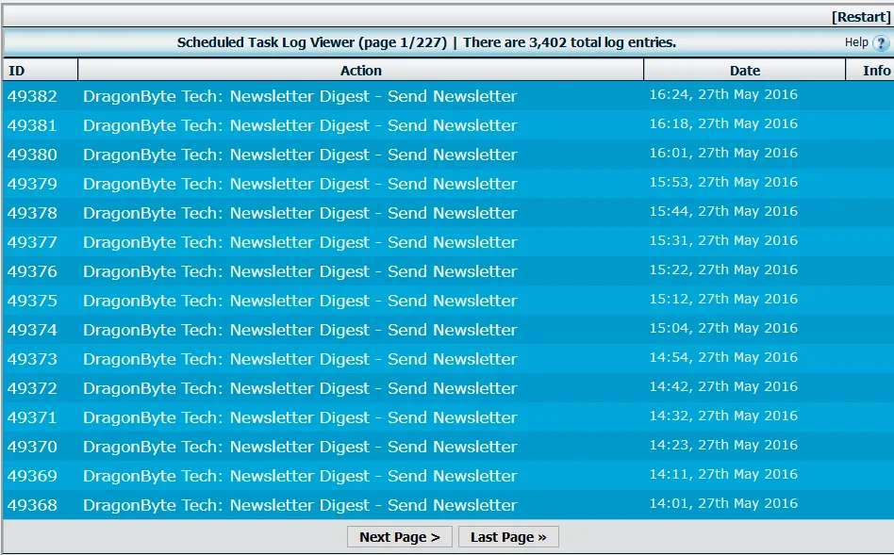
Task: Click the Send Newsletter action in row 49374
Action: (300, 330)
